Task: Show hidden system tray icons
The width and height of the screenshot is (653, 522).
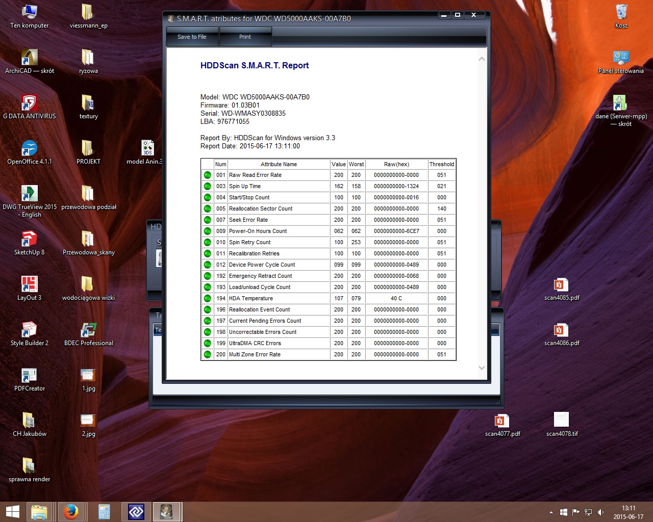Action: point(551,512)
